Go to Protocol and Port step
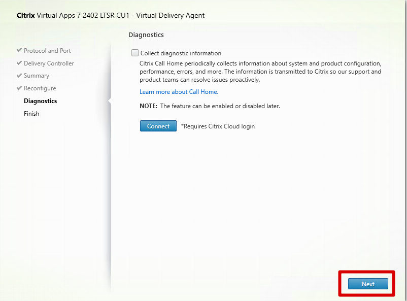Screen dimensions: 407x301 [47, 51]
